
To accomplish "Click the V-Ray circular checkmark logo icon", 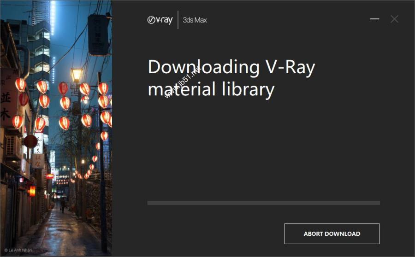I will [151, 20].
